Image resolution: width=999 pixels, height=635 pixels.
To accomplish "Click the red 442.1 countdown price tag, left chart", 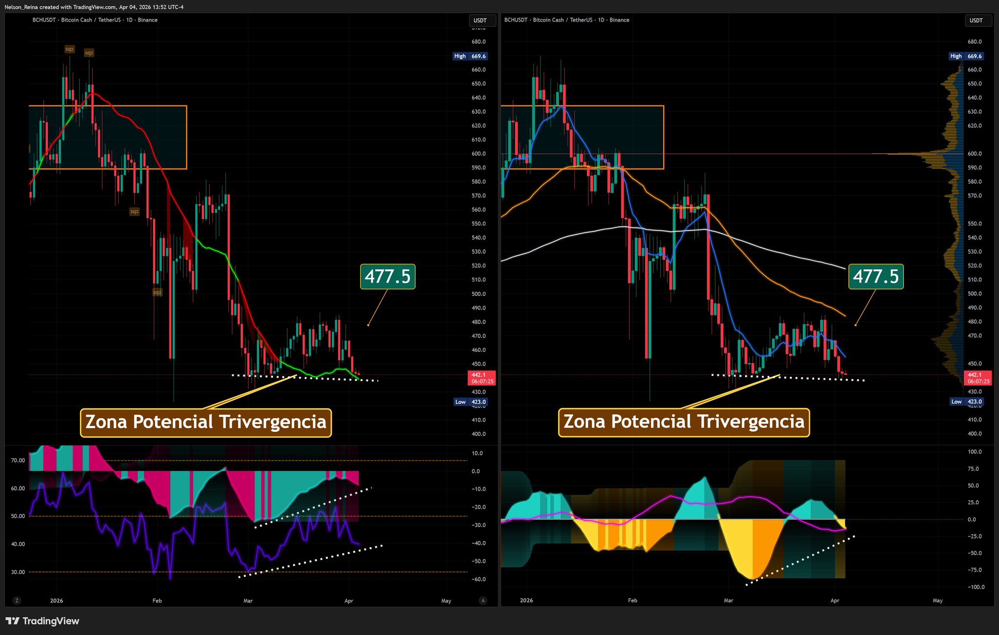I will [482, 378].
